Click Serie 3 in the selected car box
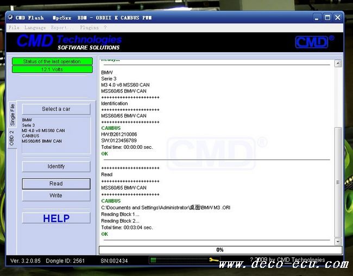This screenshot has width=353, height=276. [x=28, y=126]
